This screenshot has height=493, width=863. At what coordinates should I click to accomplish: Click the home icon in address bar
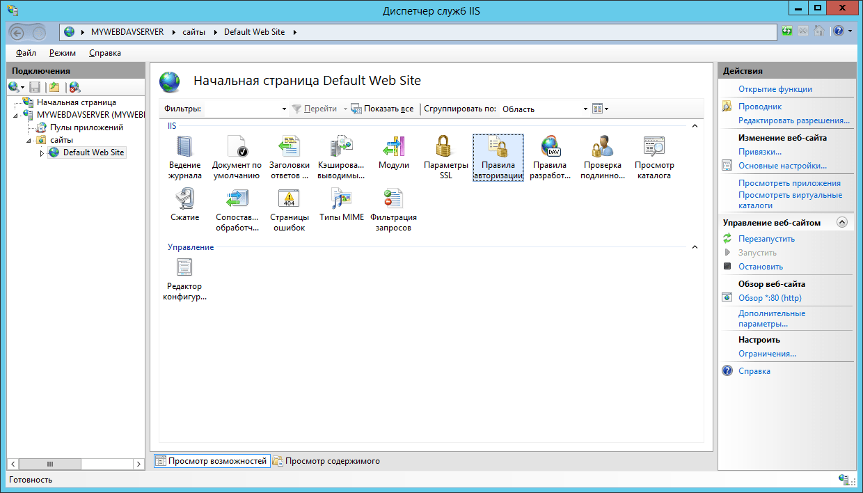point(819,31)
